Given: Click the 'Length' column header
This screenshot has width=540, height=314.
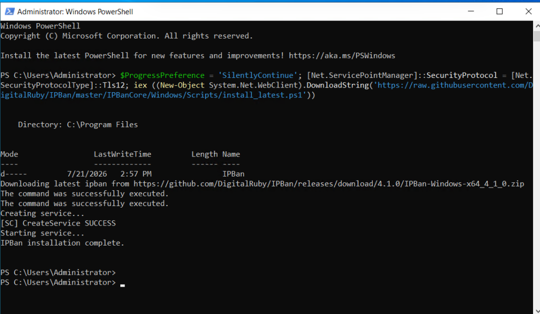Looking at the screenshot, I should coord(205,154).
